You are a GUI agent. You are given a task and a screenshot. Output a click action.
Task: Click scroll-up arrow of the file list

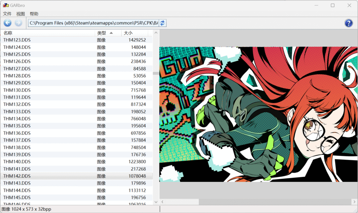click(x=156, y=33)
